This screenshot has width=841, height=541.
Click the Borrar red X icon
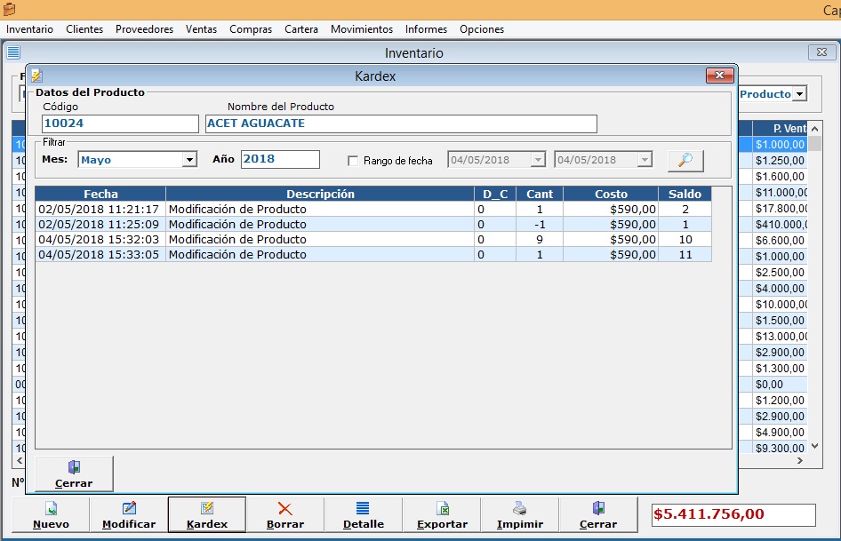(x=285, y=508)
